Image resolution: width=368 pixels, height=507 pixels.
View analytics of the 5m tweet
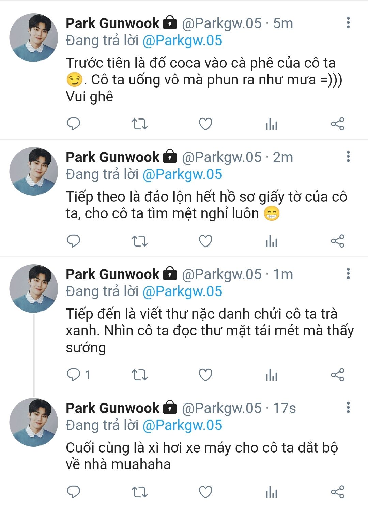[x=271, y=124]
